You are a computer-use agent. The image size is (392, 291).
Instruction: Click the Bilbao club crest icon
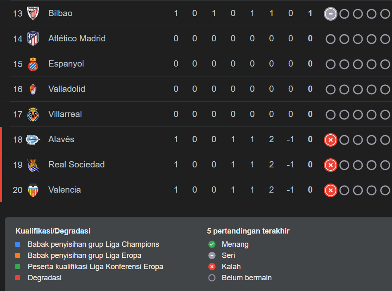pos(33,13)
